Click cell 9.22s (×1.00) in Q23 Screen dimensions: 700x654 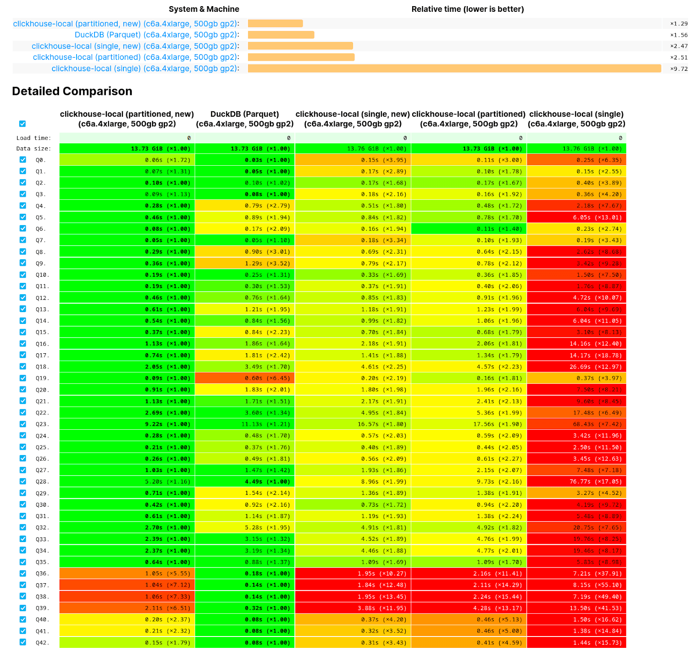127,424
